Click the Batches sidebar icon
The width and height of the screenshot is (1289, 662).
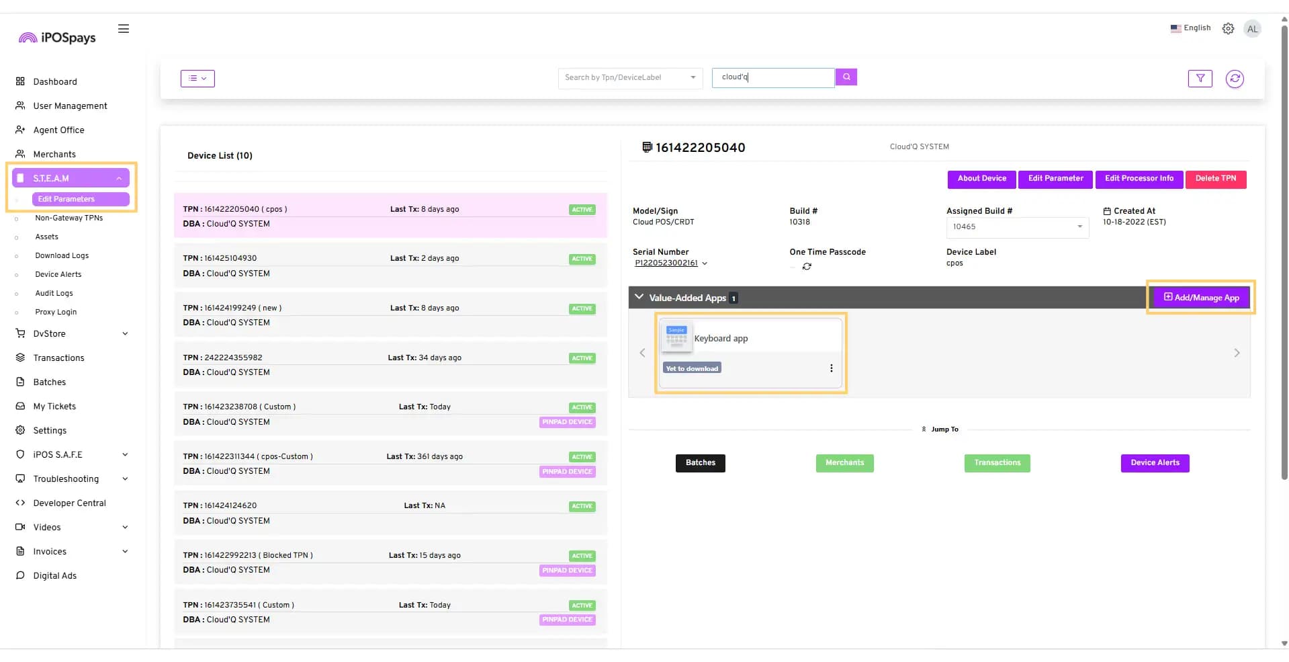(x=20, y=382)
